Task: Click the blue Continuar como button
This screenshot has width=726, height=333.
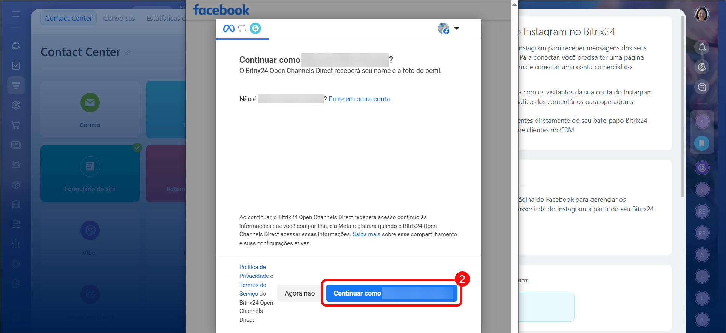Action: tap(391, 293)
